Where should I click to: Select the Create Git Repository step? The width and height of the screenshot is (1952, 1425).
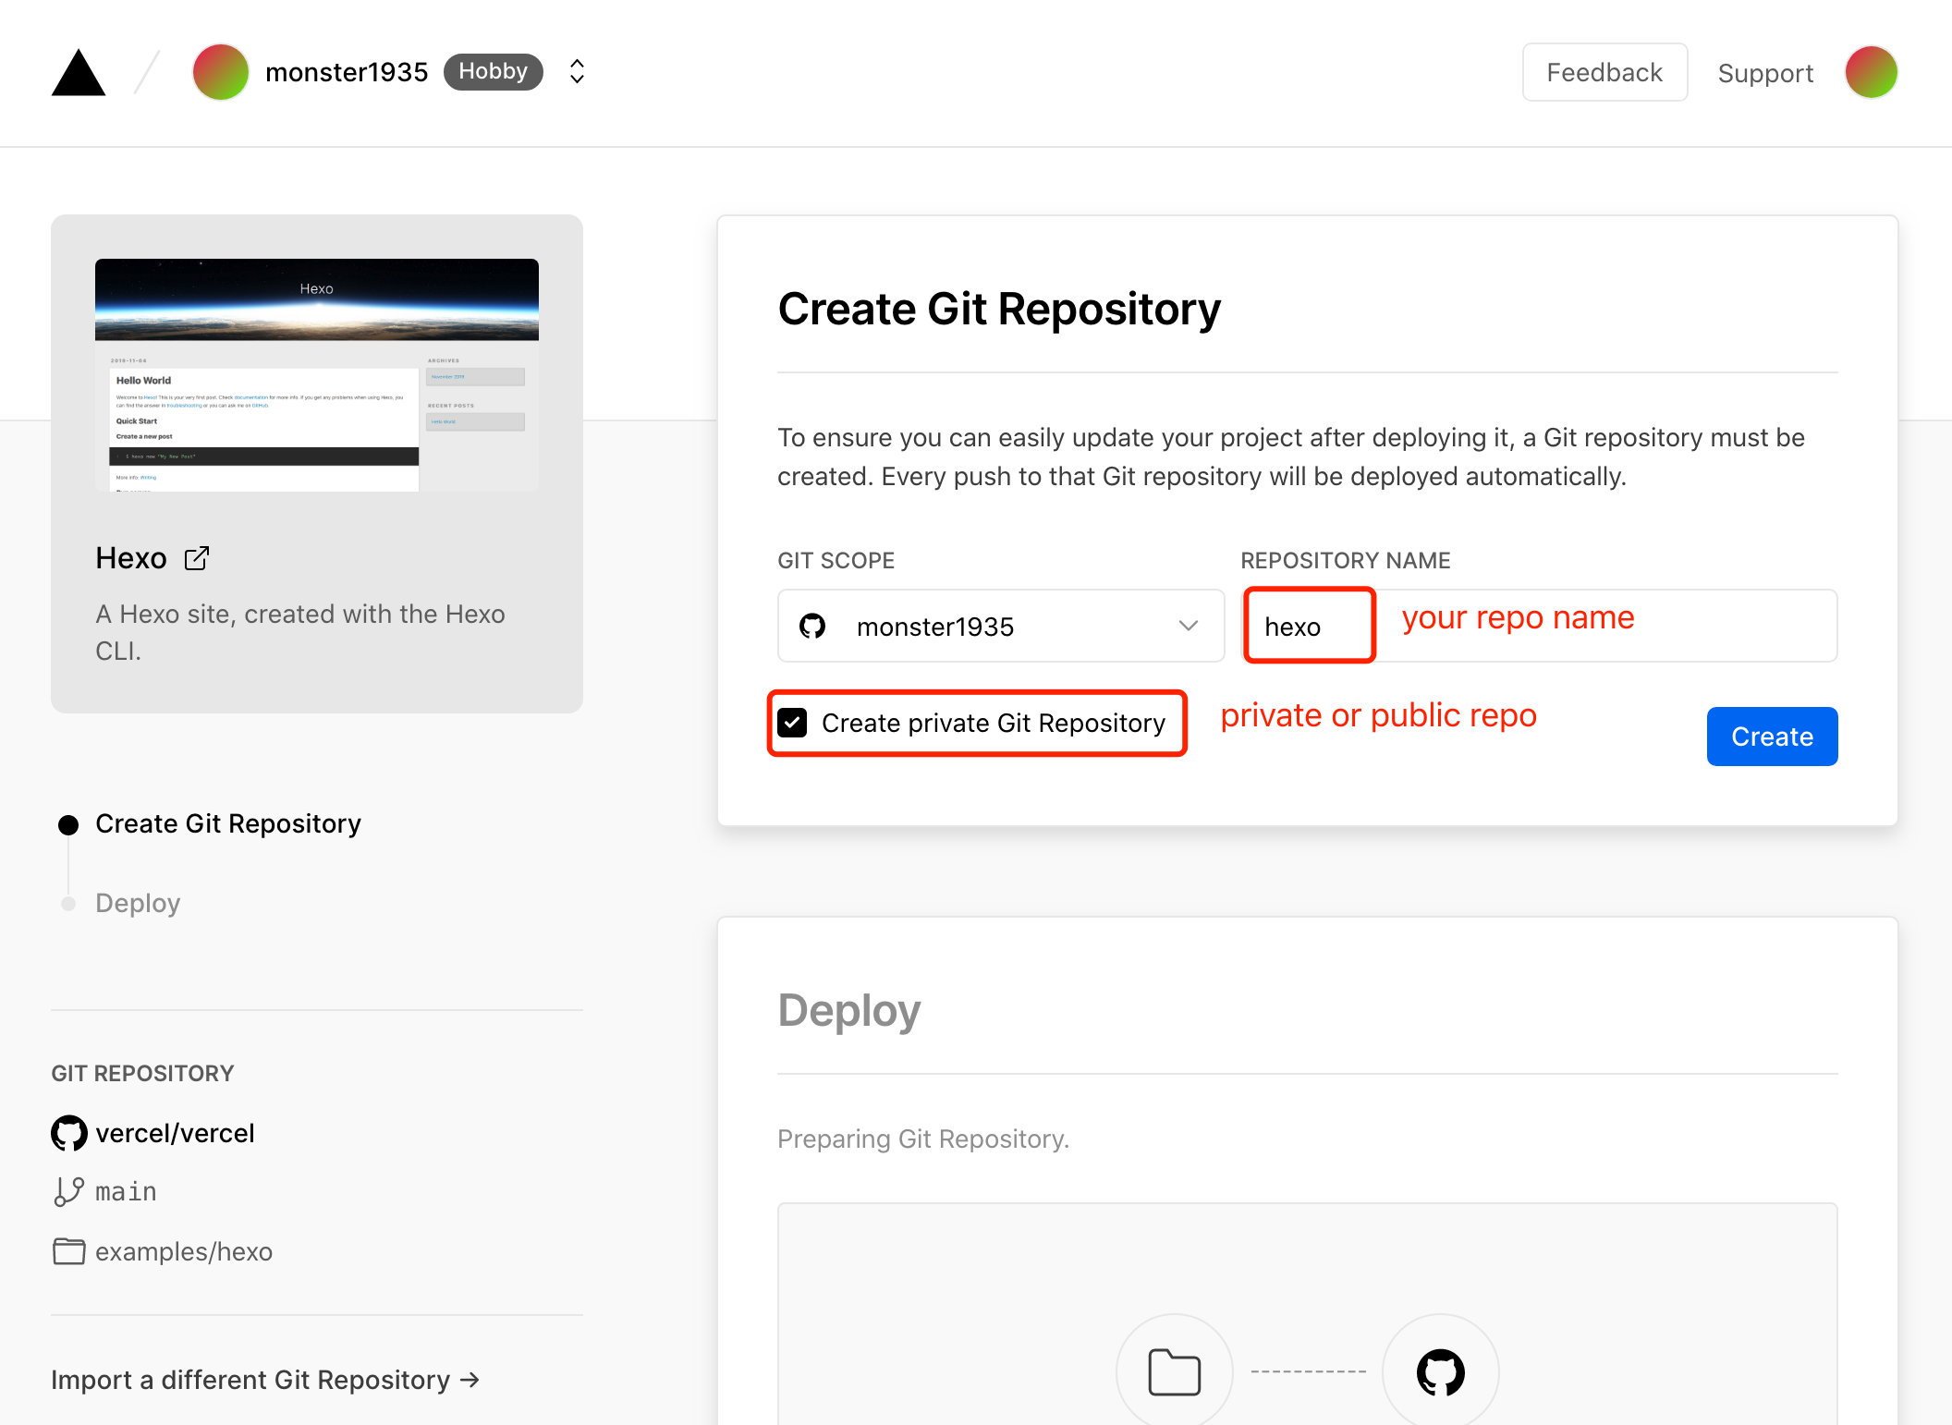[227, 823]
